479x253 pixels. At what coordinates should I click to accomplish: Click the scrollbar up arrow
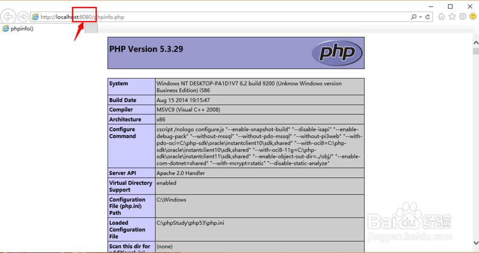click(476, 43)
